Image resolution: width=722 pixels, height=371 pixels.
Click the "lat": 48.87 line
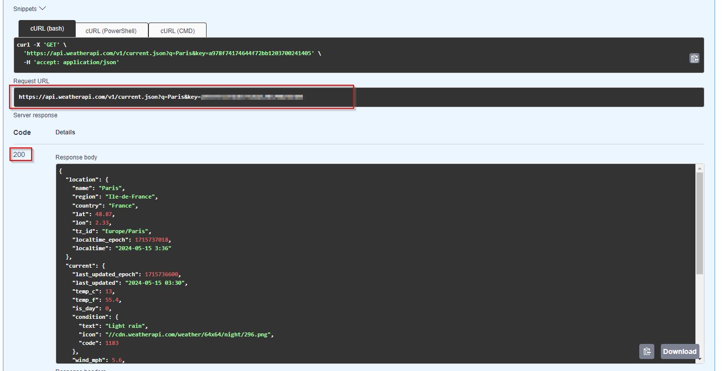(93, 214)
